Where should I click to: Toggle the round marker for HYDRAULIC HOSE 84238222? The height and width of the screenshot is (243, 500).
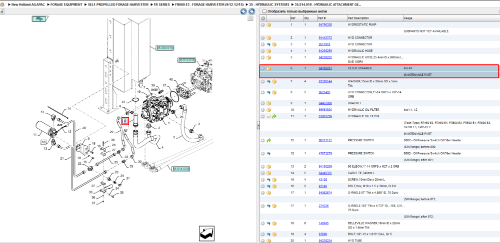pyautogui.click(x=263, y=57)
